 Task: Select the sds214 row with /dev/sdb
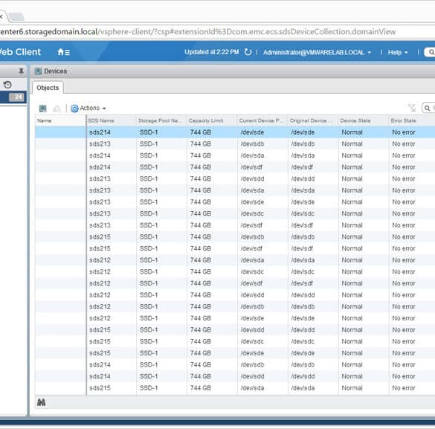point(235,365)
